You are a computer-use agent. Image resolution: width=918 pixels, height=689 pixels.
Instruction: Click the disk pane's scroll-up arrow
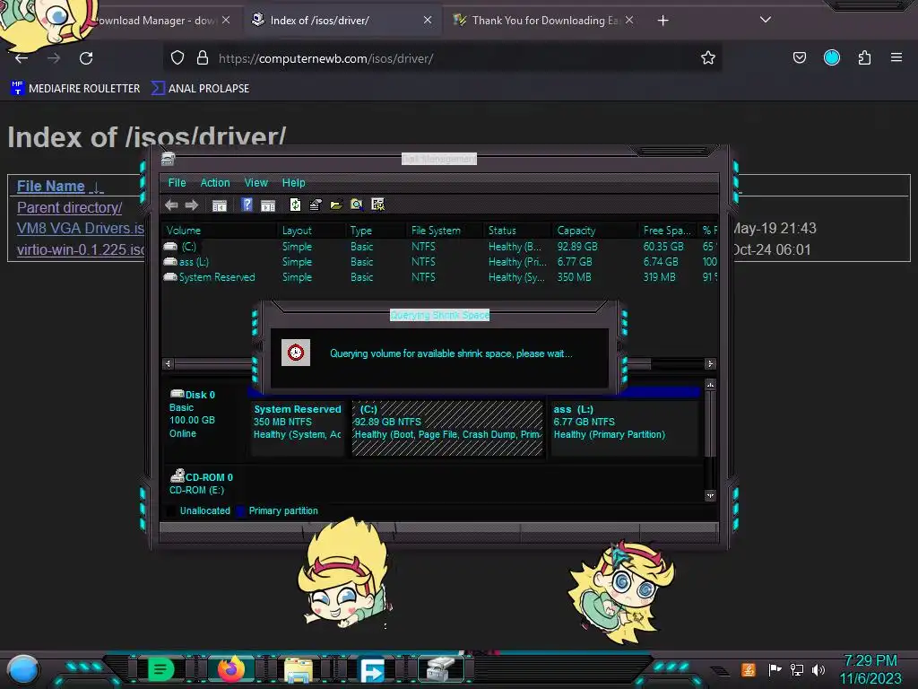(x=710, y=385)
